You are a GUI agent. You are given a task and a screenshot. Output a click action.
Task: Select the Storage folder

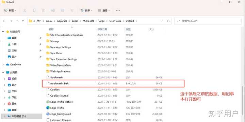point(55,41)
